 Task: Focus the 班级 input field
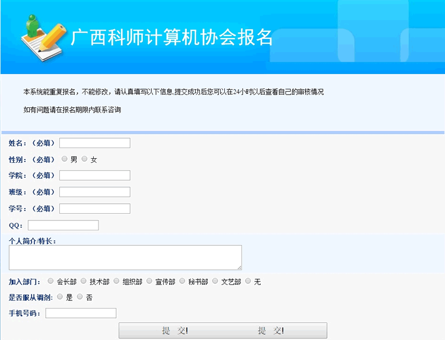point(95,192)
